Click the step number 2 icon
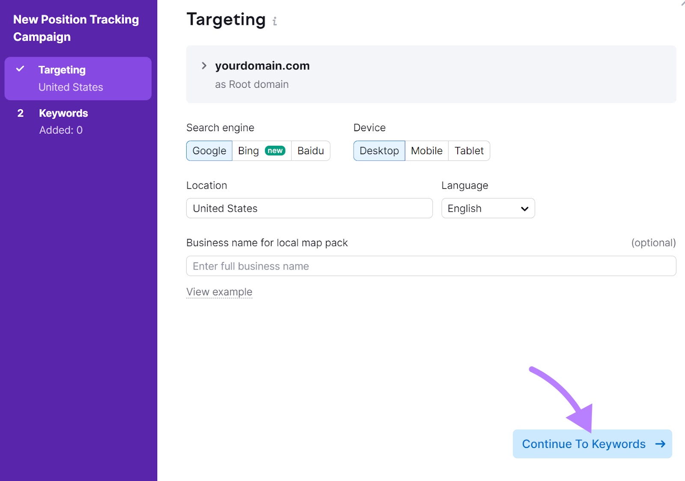Screen dimensions: 685x481 click(x=20, y=113)
